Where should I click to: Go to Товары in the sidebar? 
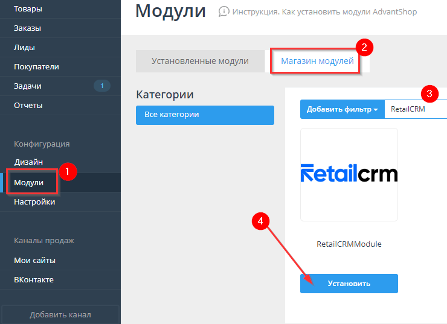click(28, 8)
